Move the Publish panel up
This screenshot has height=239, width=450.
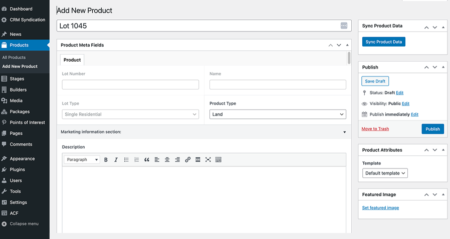click(426, 67)
